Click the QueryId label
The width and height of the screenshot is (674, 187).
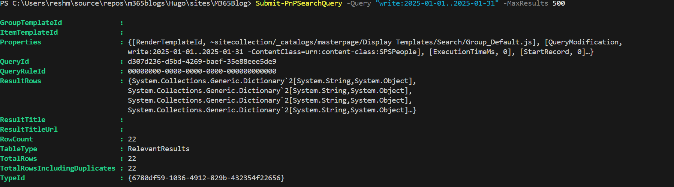(15, 62)
